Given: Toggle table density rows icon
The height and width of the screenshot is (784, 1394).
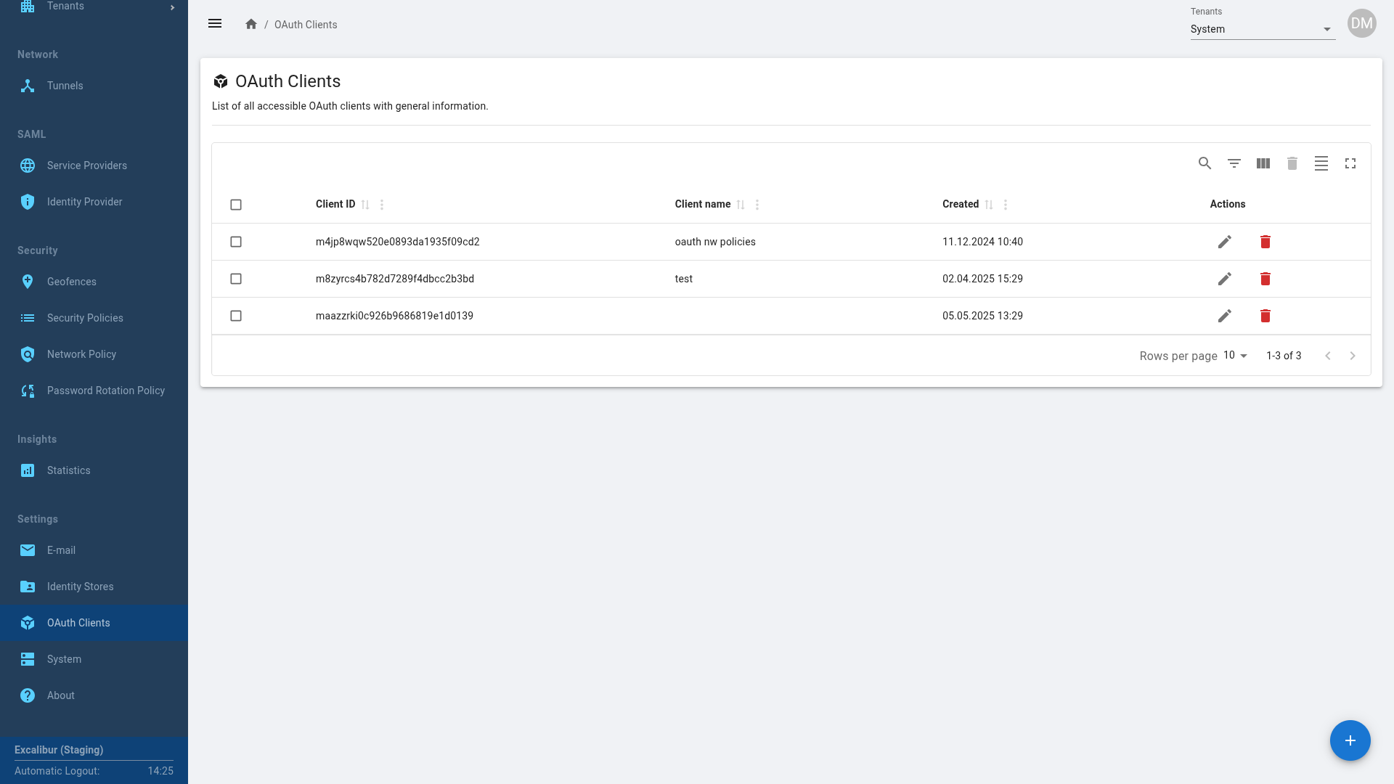Looking at the screenshot, I should tap(1321, 163).
